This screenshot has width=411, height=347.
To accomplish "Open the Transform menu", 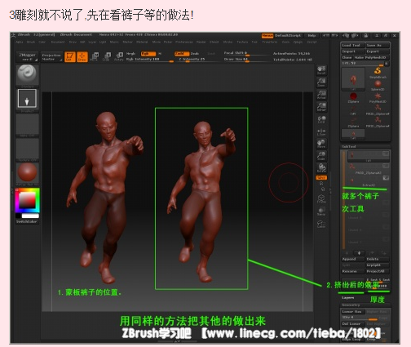I will (x=270, y=42).
